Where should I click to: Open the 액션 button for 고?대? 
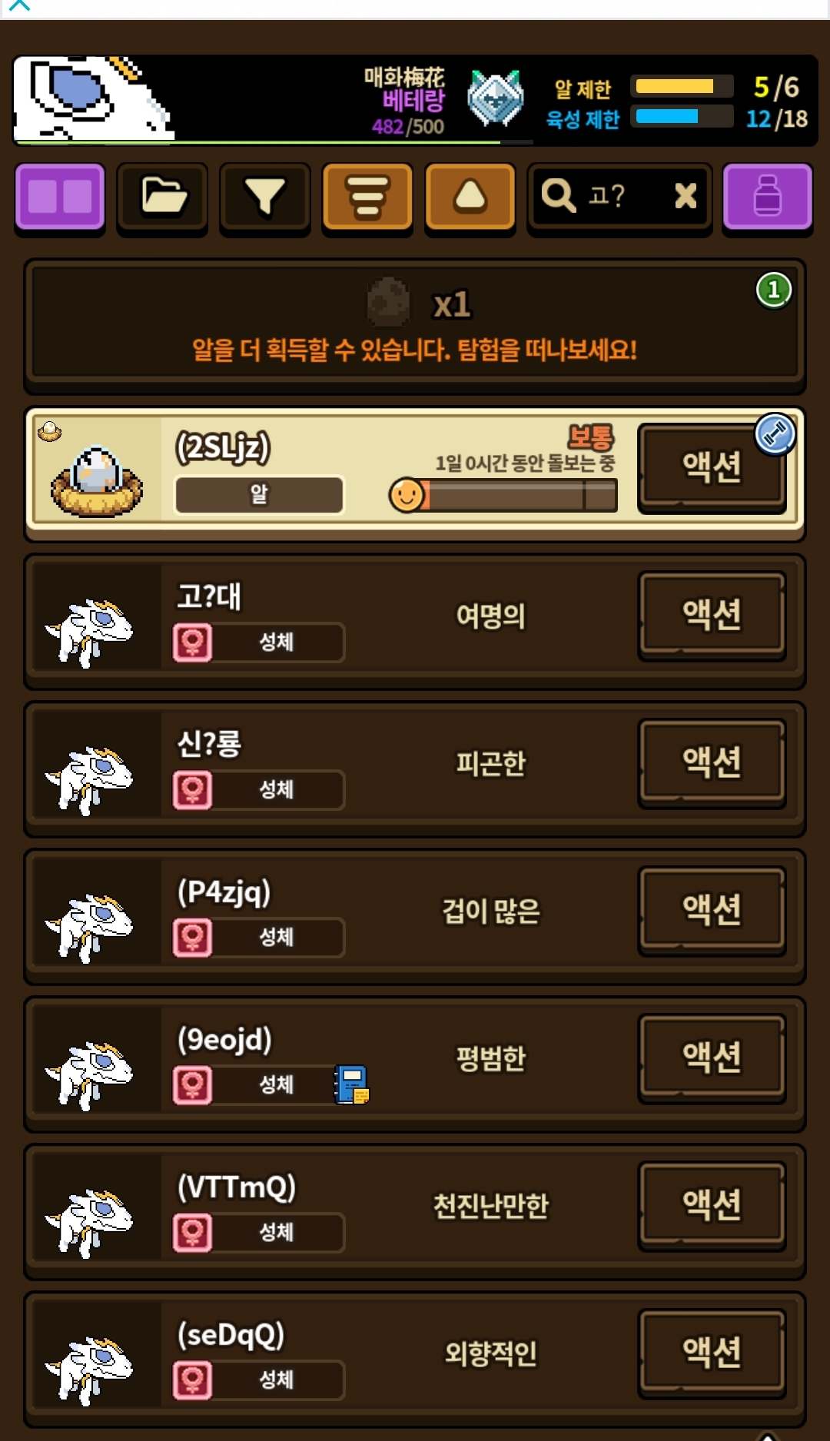click(x=712, y=616)
